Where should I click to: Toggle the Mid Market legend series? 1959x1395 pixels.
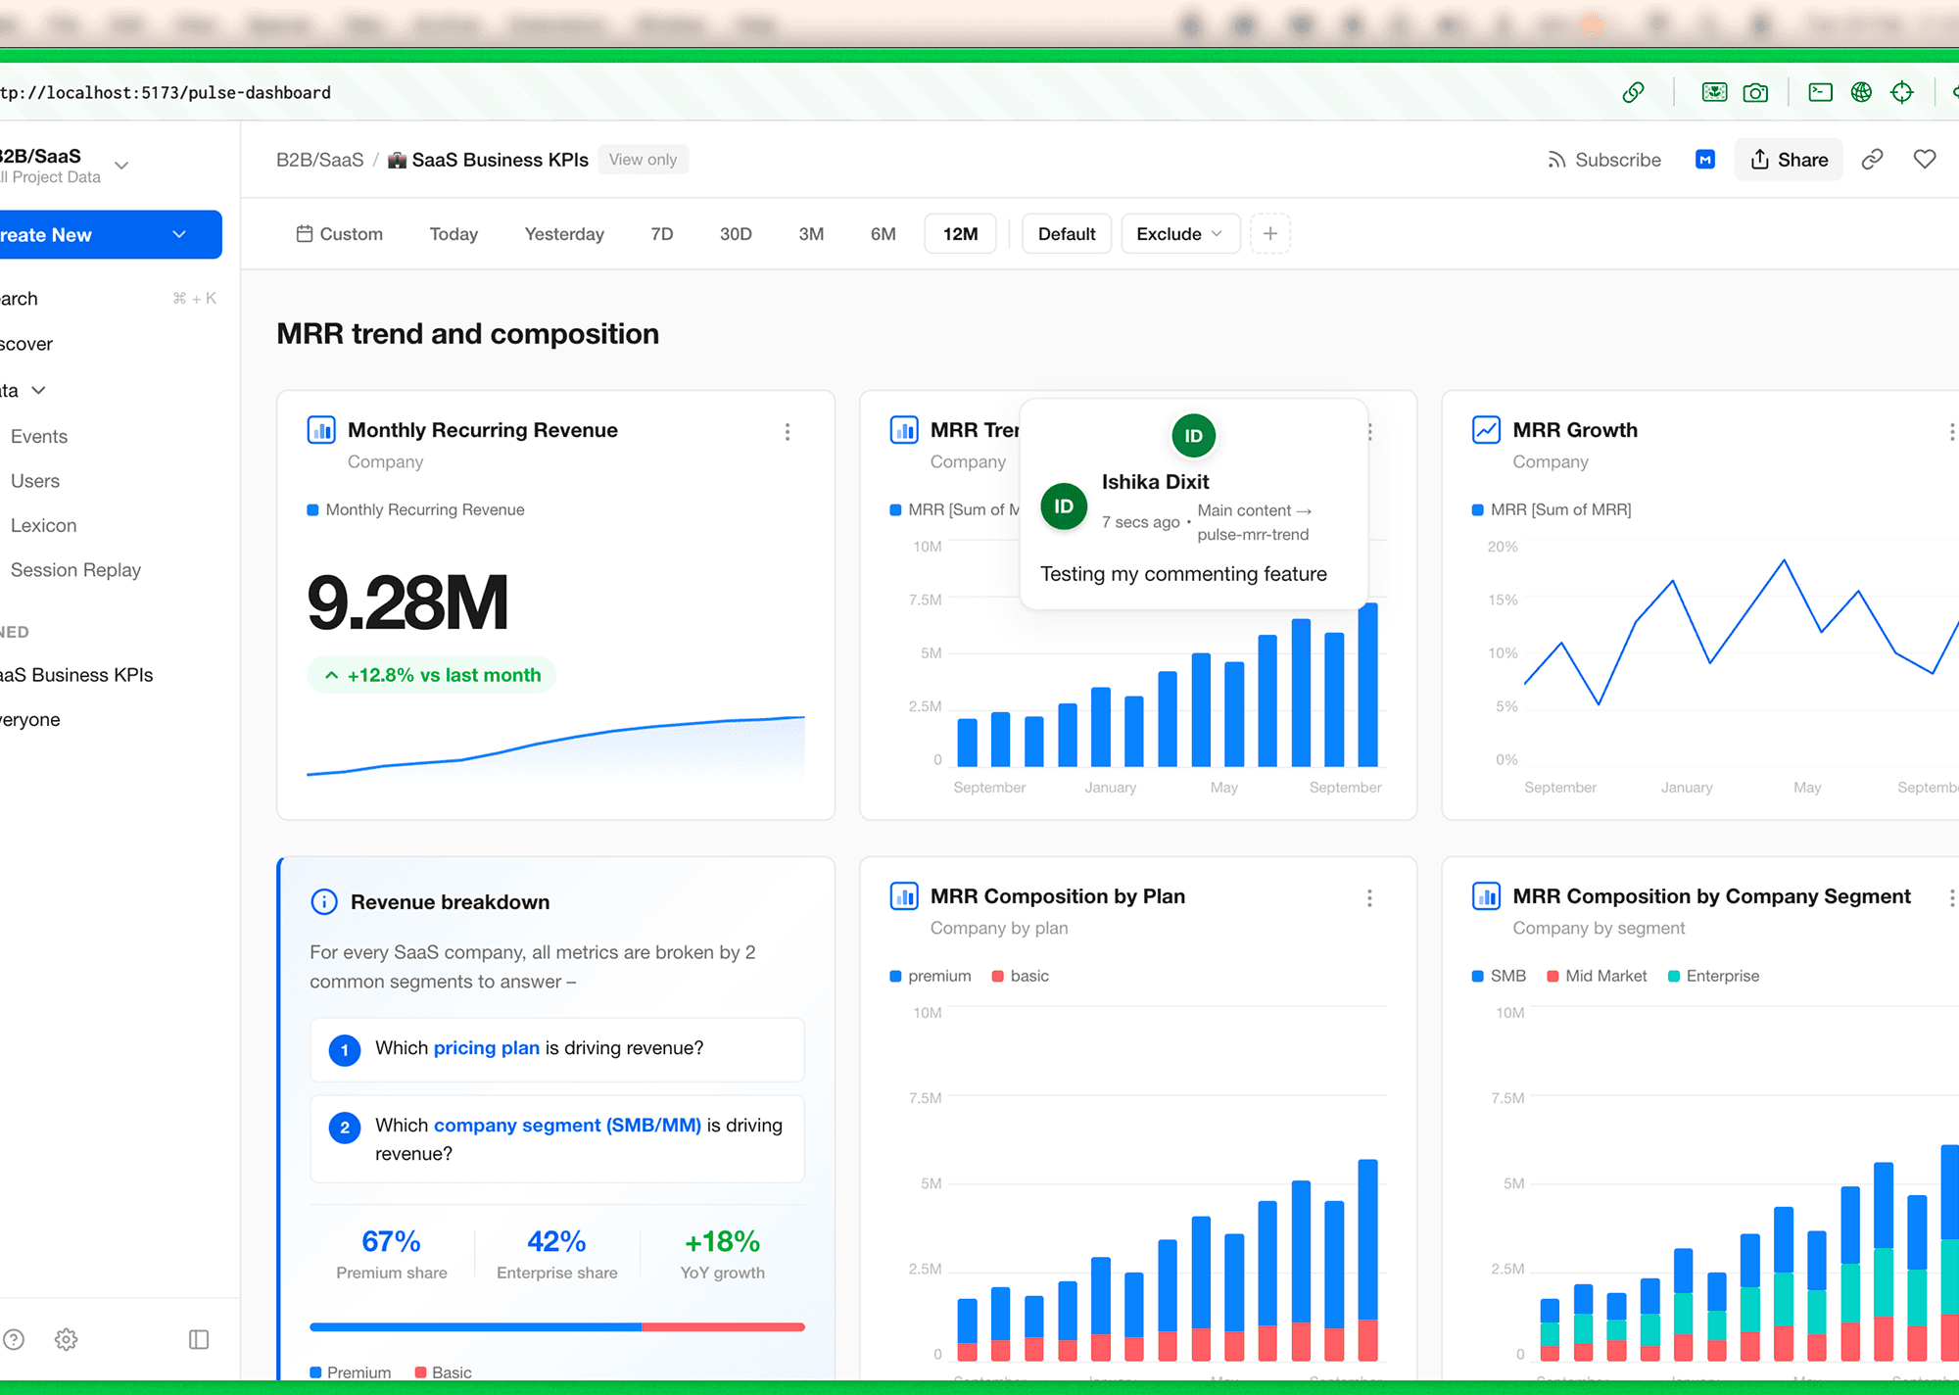[x=1597, y=976]
